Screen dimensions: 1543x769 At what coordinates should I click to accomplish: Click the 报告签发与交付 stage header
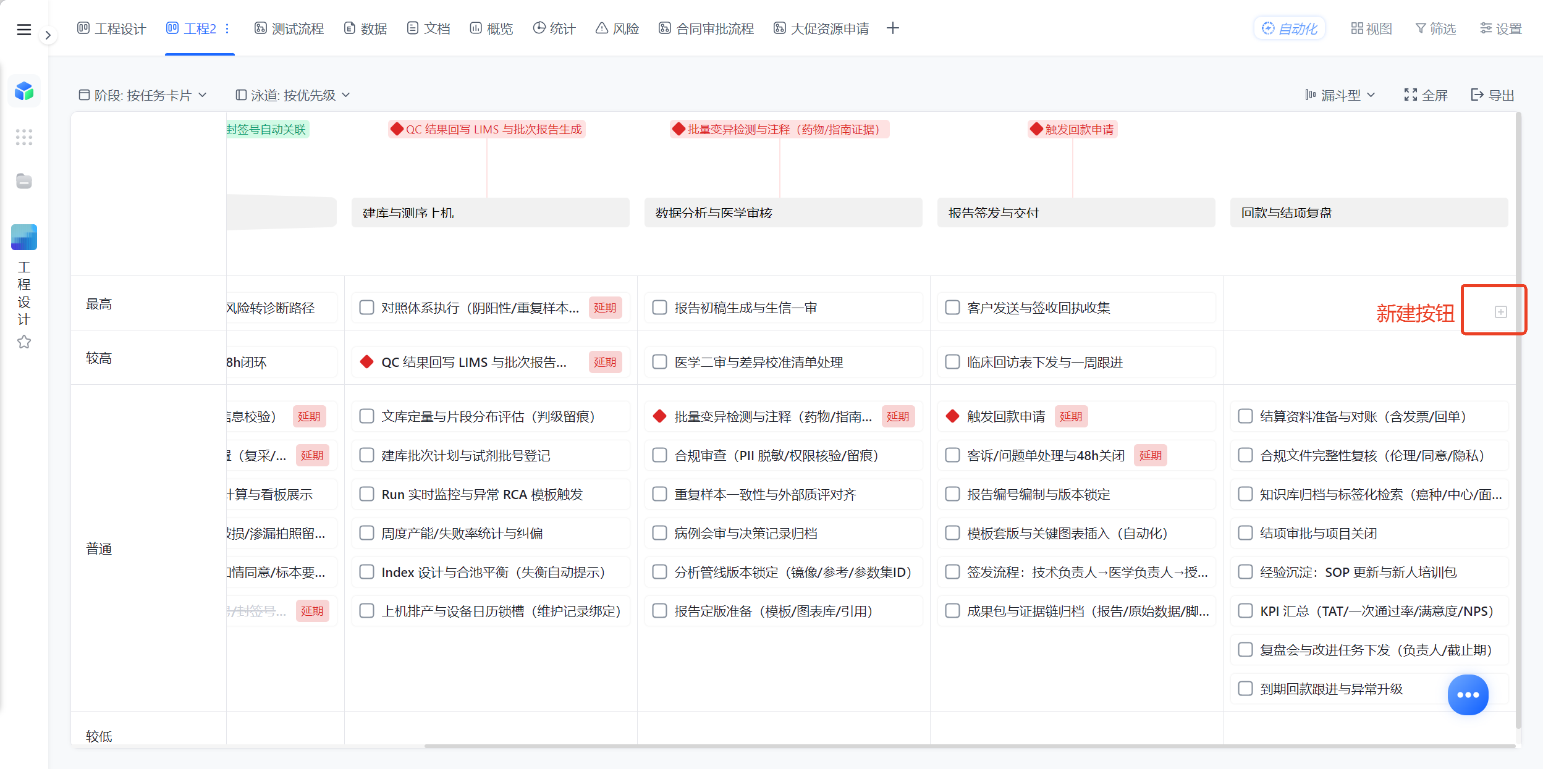point(1076,212)
